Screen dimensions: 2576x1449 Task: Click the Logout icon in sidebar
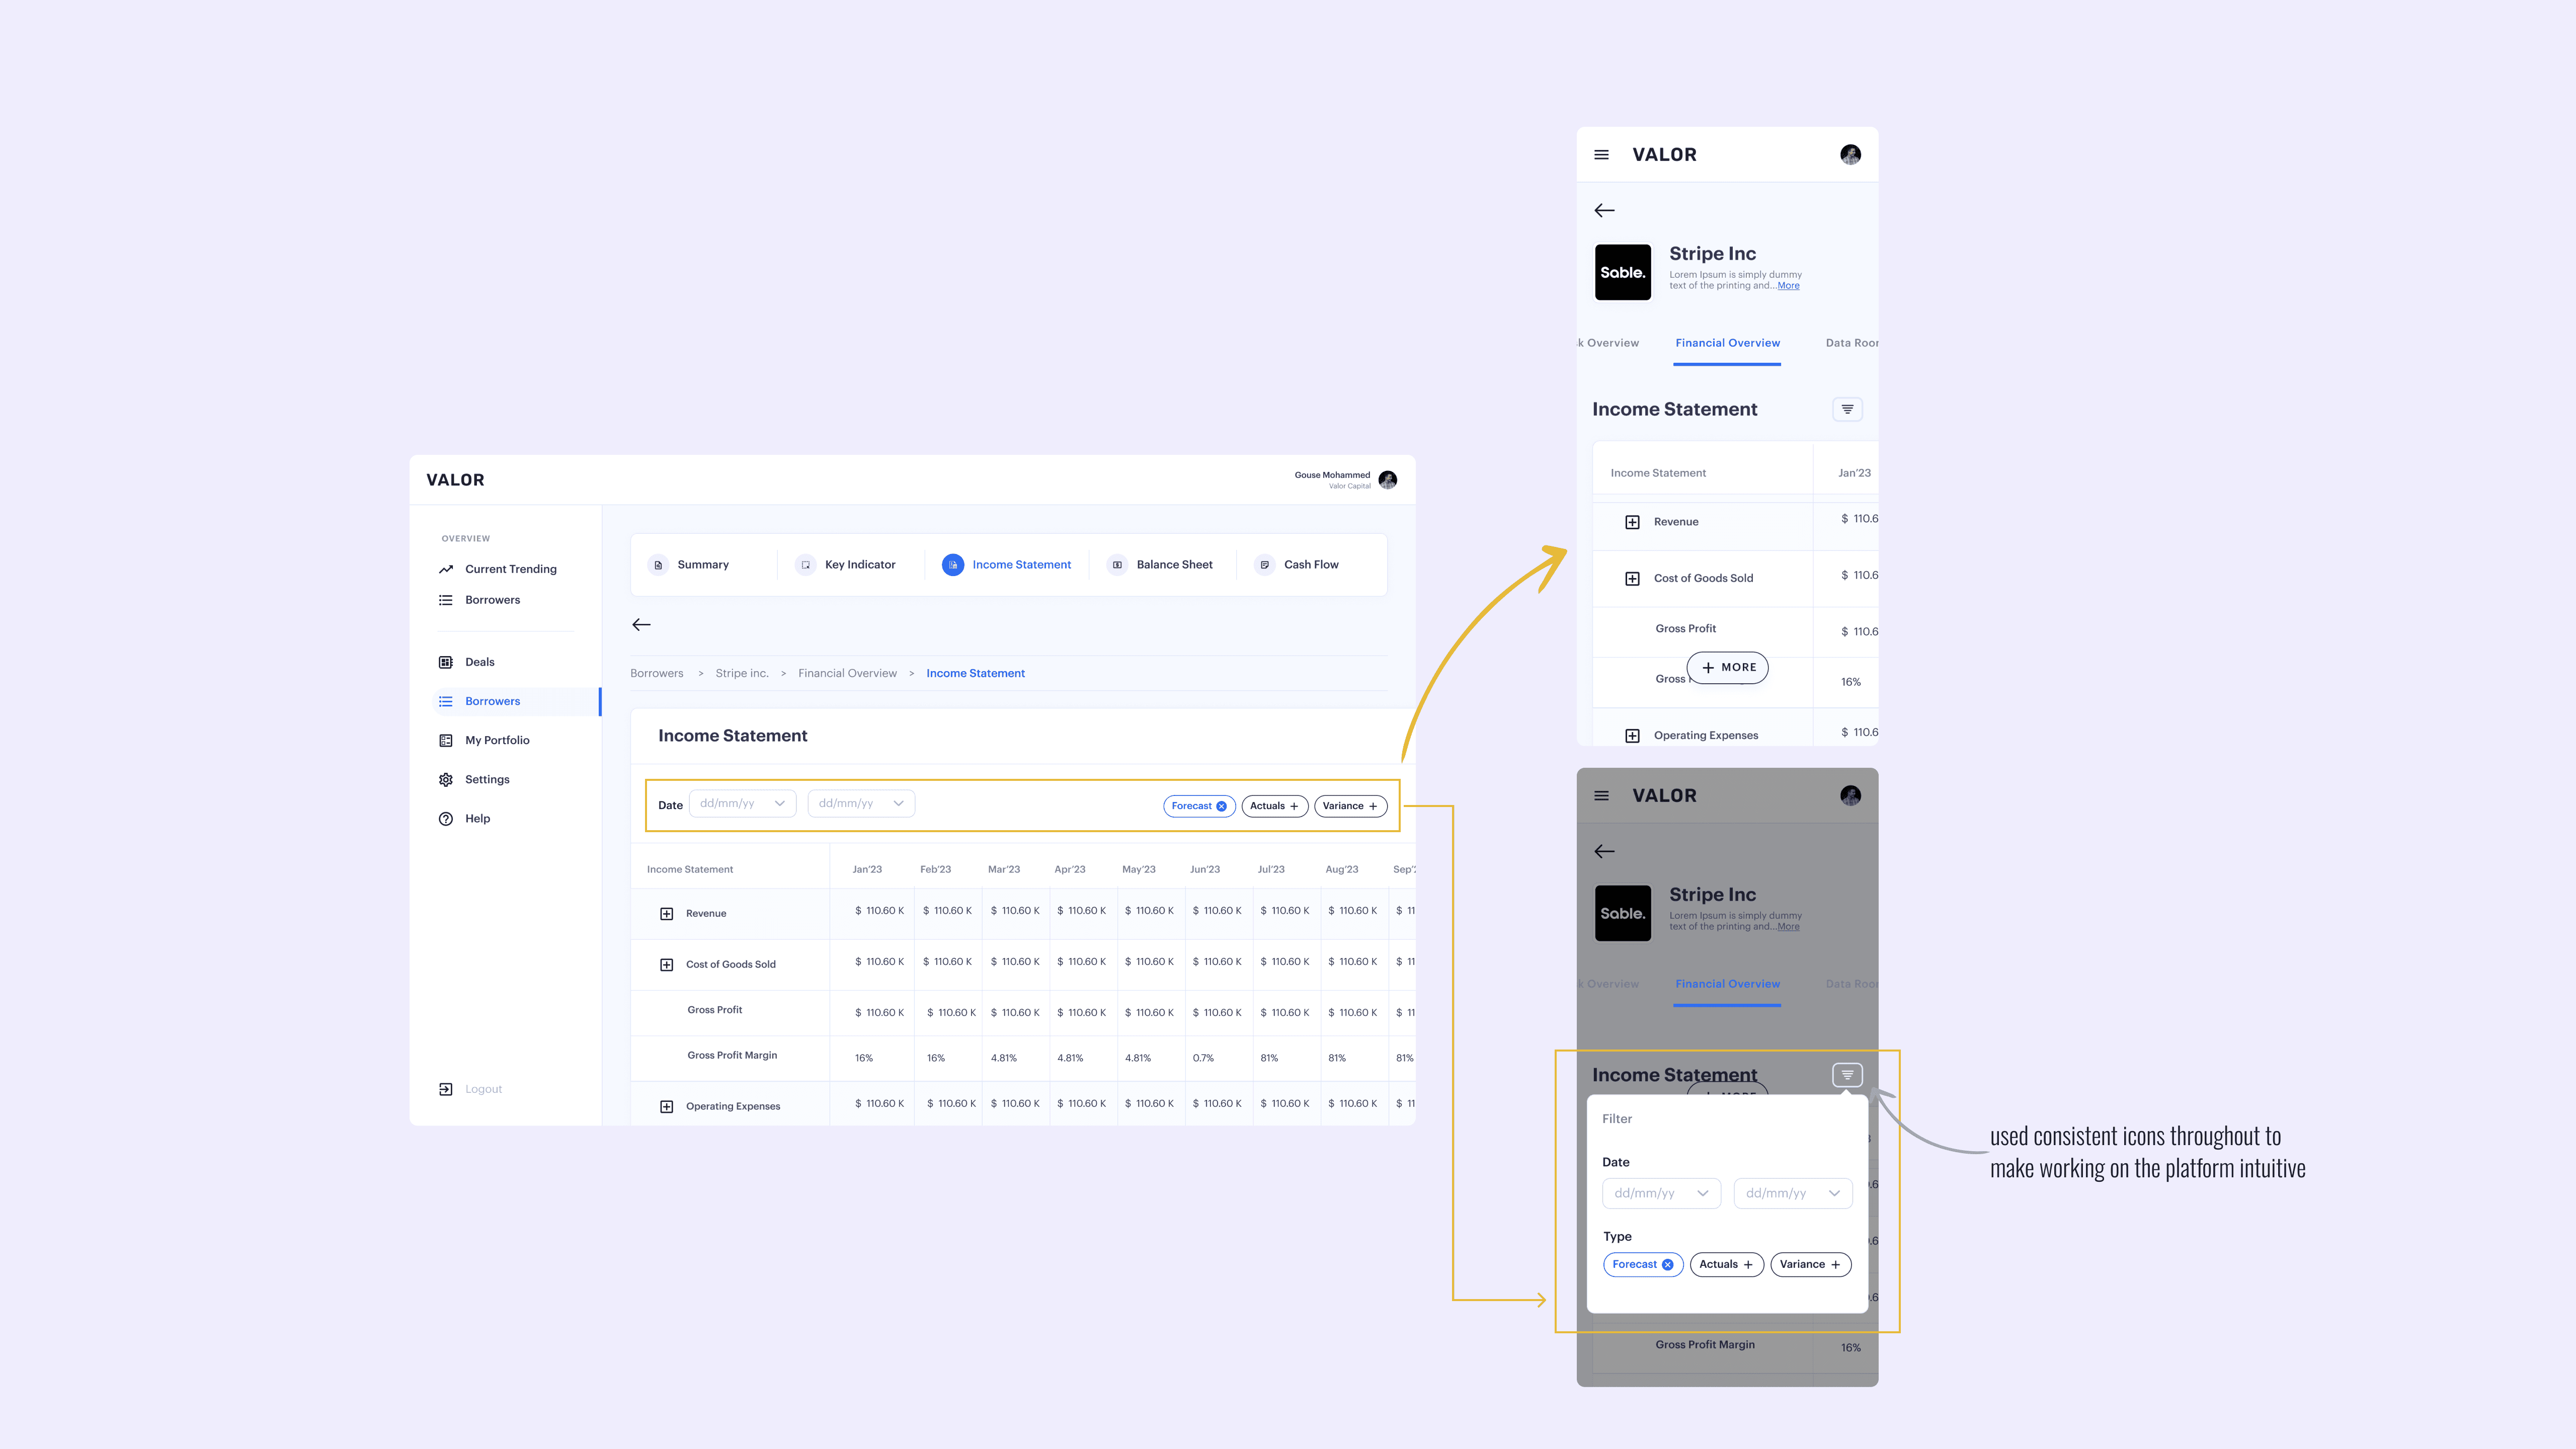tap(446, 1089)
